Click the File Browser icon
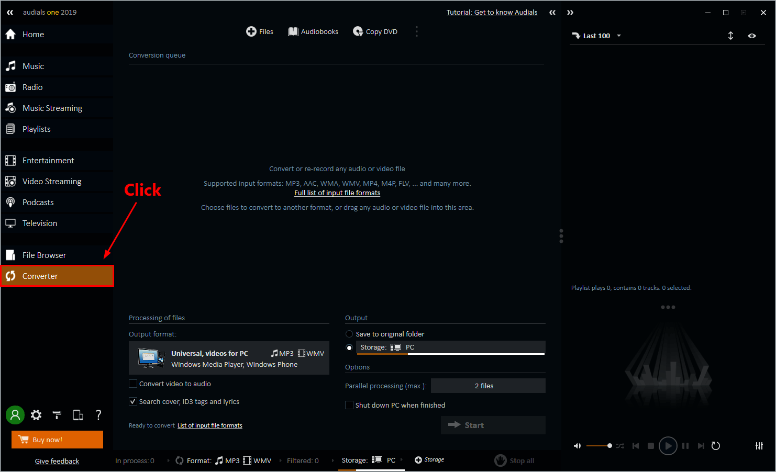 pos(10,255)
